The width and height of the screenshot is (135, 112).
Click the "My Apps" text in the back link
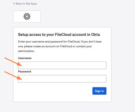pyautogui.click(x=31, y=4)
